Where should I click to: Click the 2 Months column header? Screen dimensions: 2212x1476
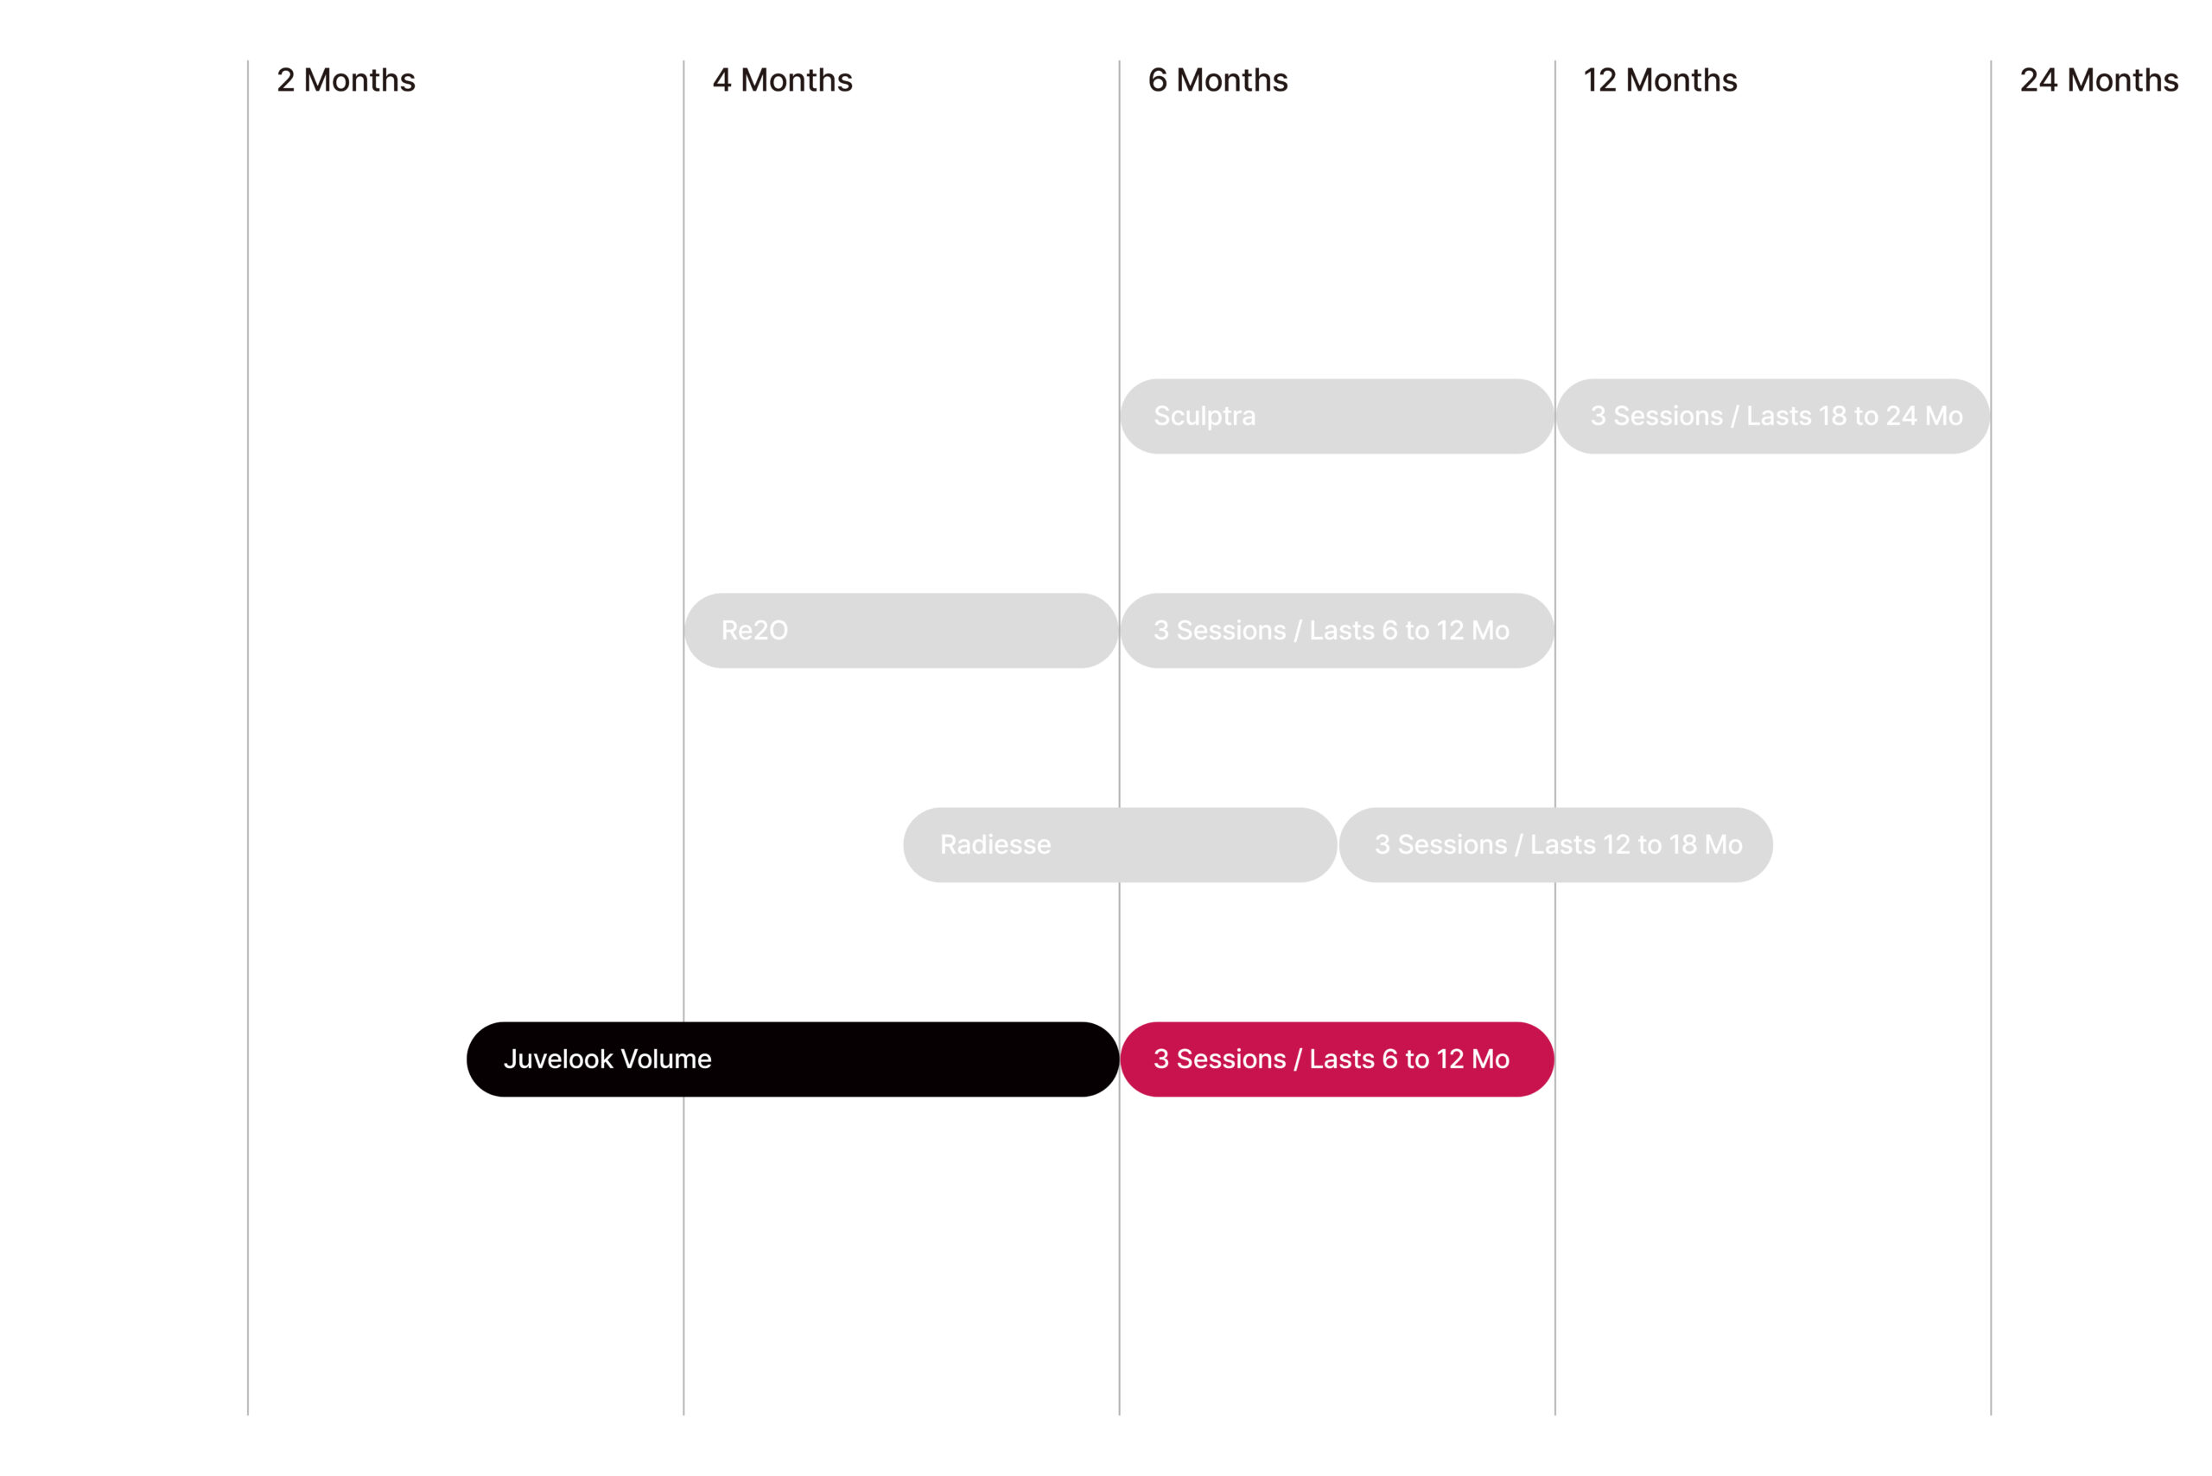tap(346, 80)
